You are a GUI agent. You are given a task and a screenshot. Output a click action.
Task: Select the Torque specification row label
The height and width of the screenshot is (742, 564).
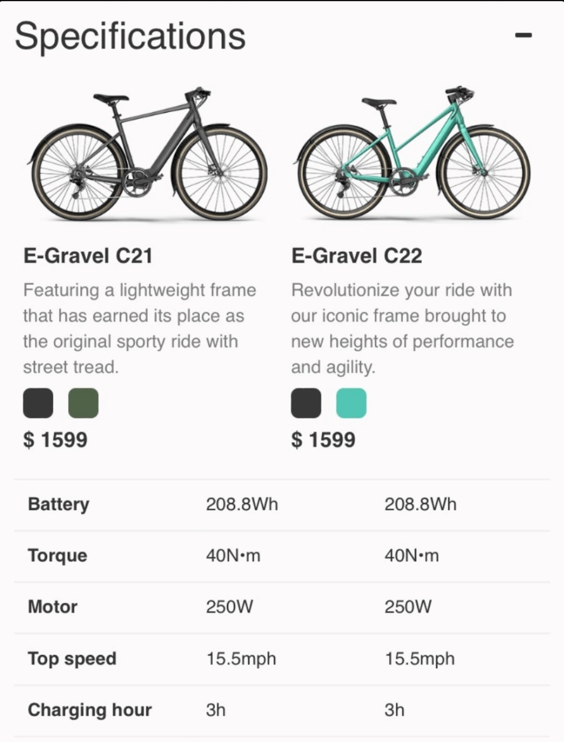pos(57,555)
